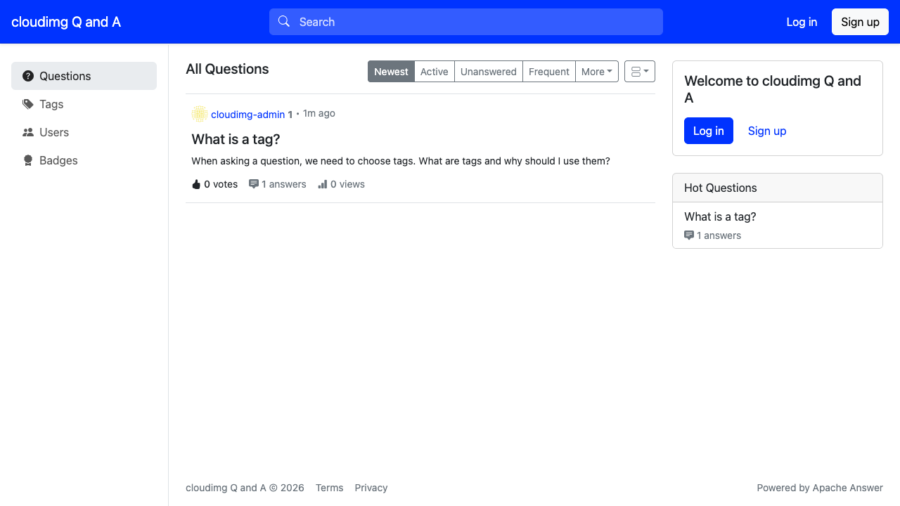Click the All Questions heading

(x=227, y=69)
